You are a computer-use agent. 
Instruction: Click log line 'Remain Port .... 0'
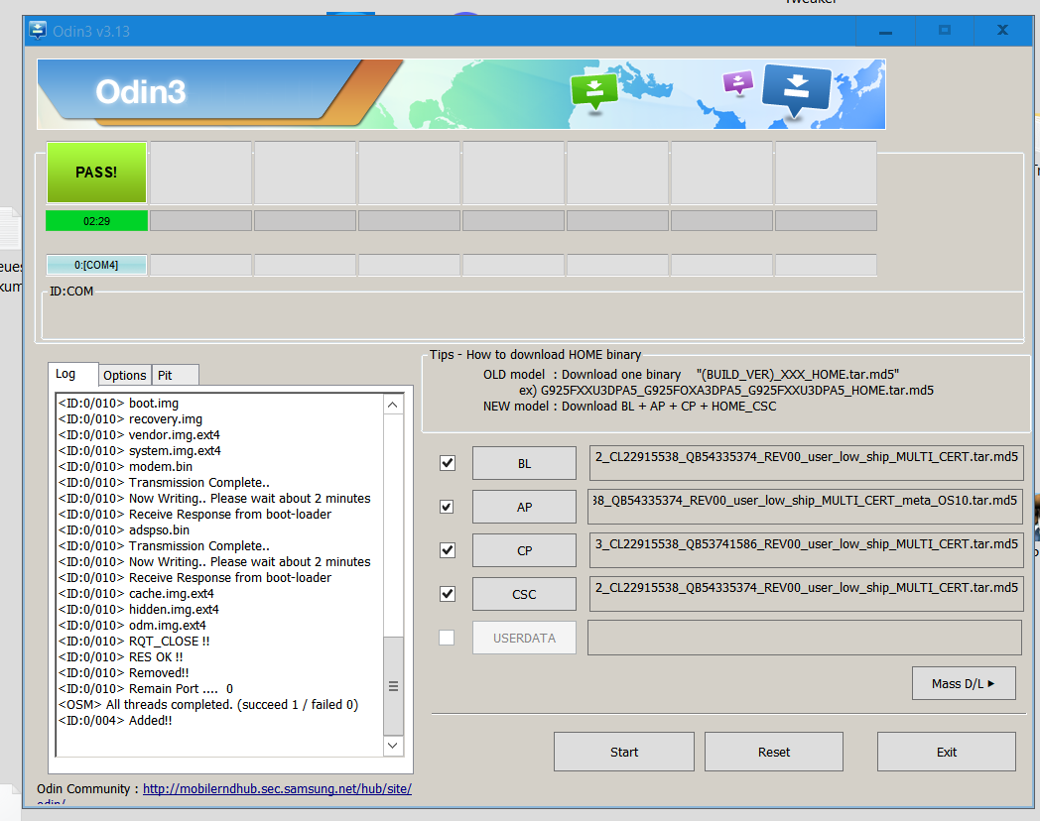(146, 688)
